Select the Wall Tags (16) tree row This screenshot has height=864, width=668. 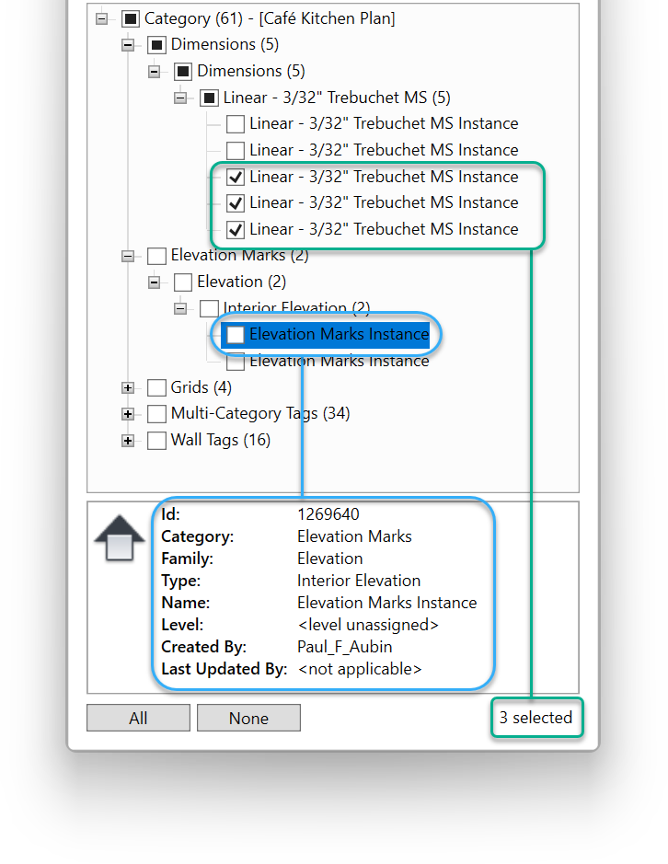(x=221, y=440)
